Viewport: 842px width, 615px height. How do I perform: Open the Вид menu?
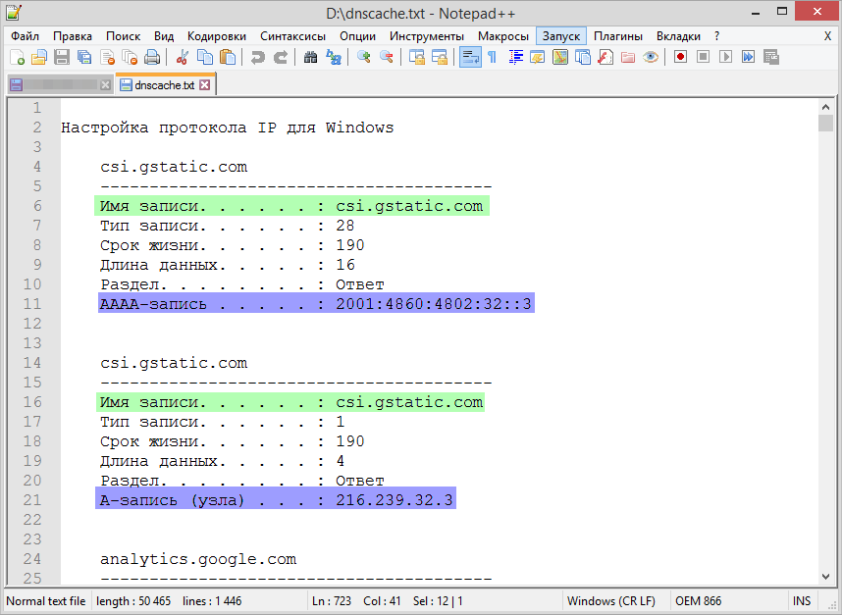pos(164,36)
